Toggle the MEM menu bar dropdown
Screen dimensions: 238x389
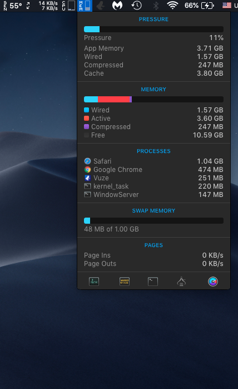(x=85, y=6)
